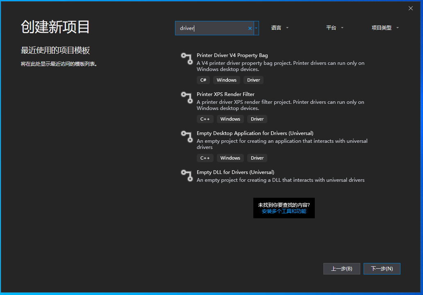Click the 上一步(B) button

pyautogui.click(x=341, y=269)
